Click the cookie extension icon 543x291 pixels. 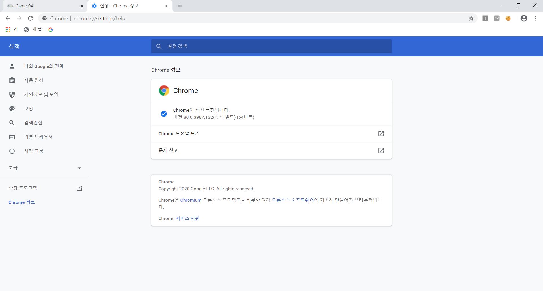click(x=508, y=18)
